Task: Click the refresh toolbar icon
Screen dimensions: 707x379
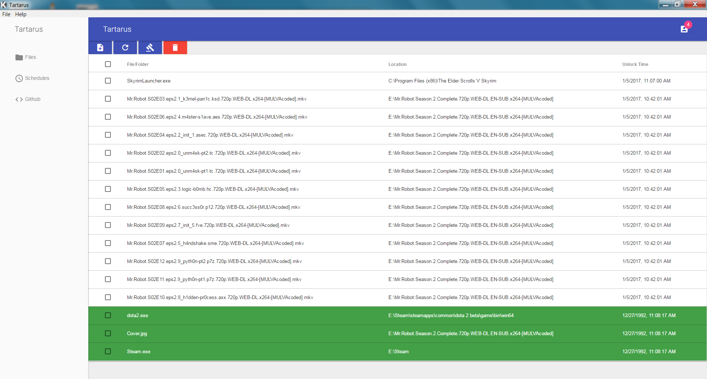Action: pos(125,48)
